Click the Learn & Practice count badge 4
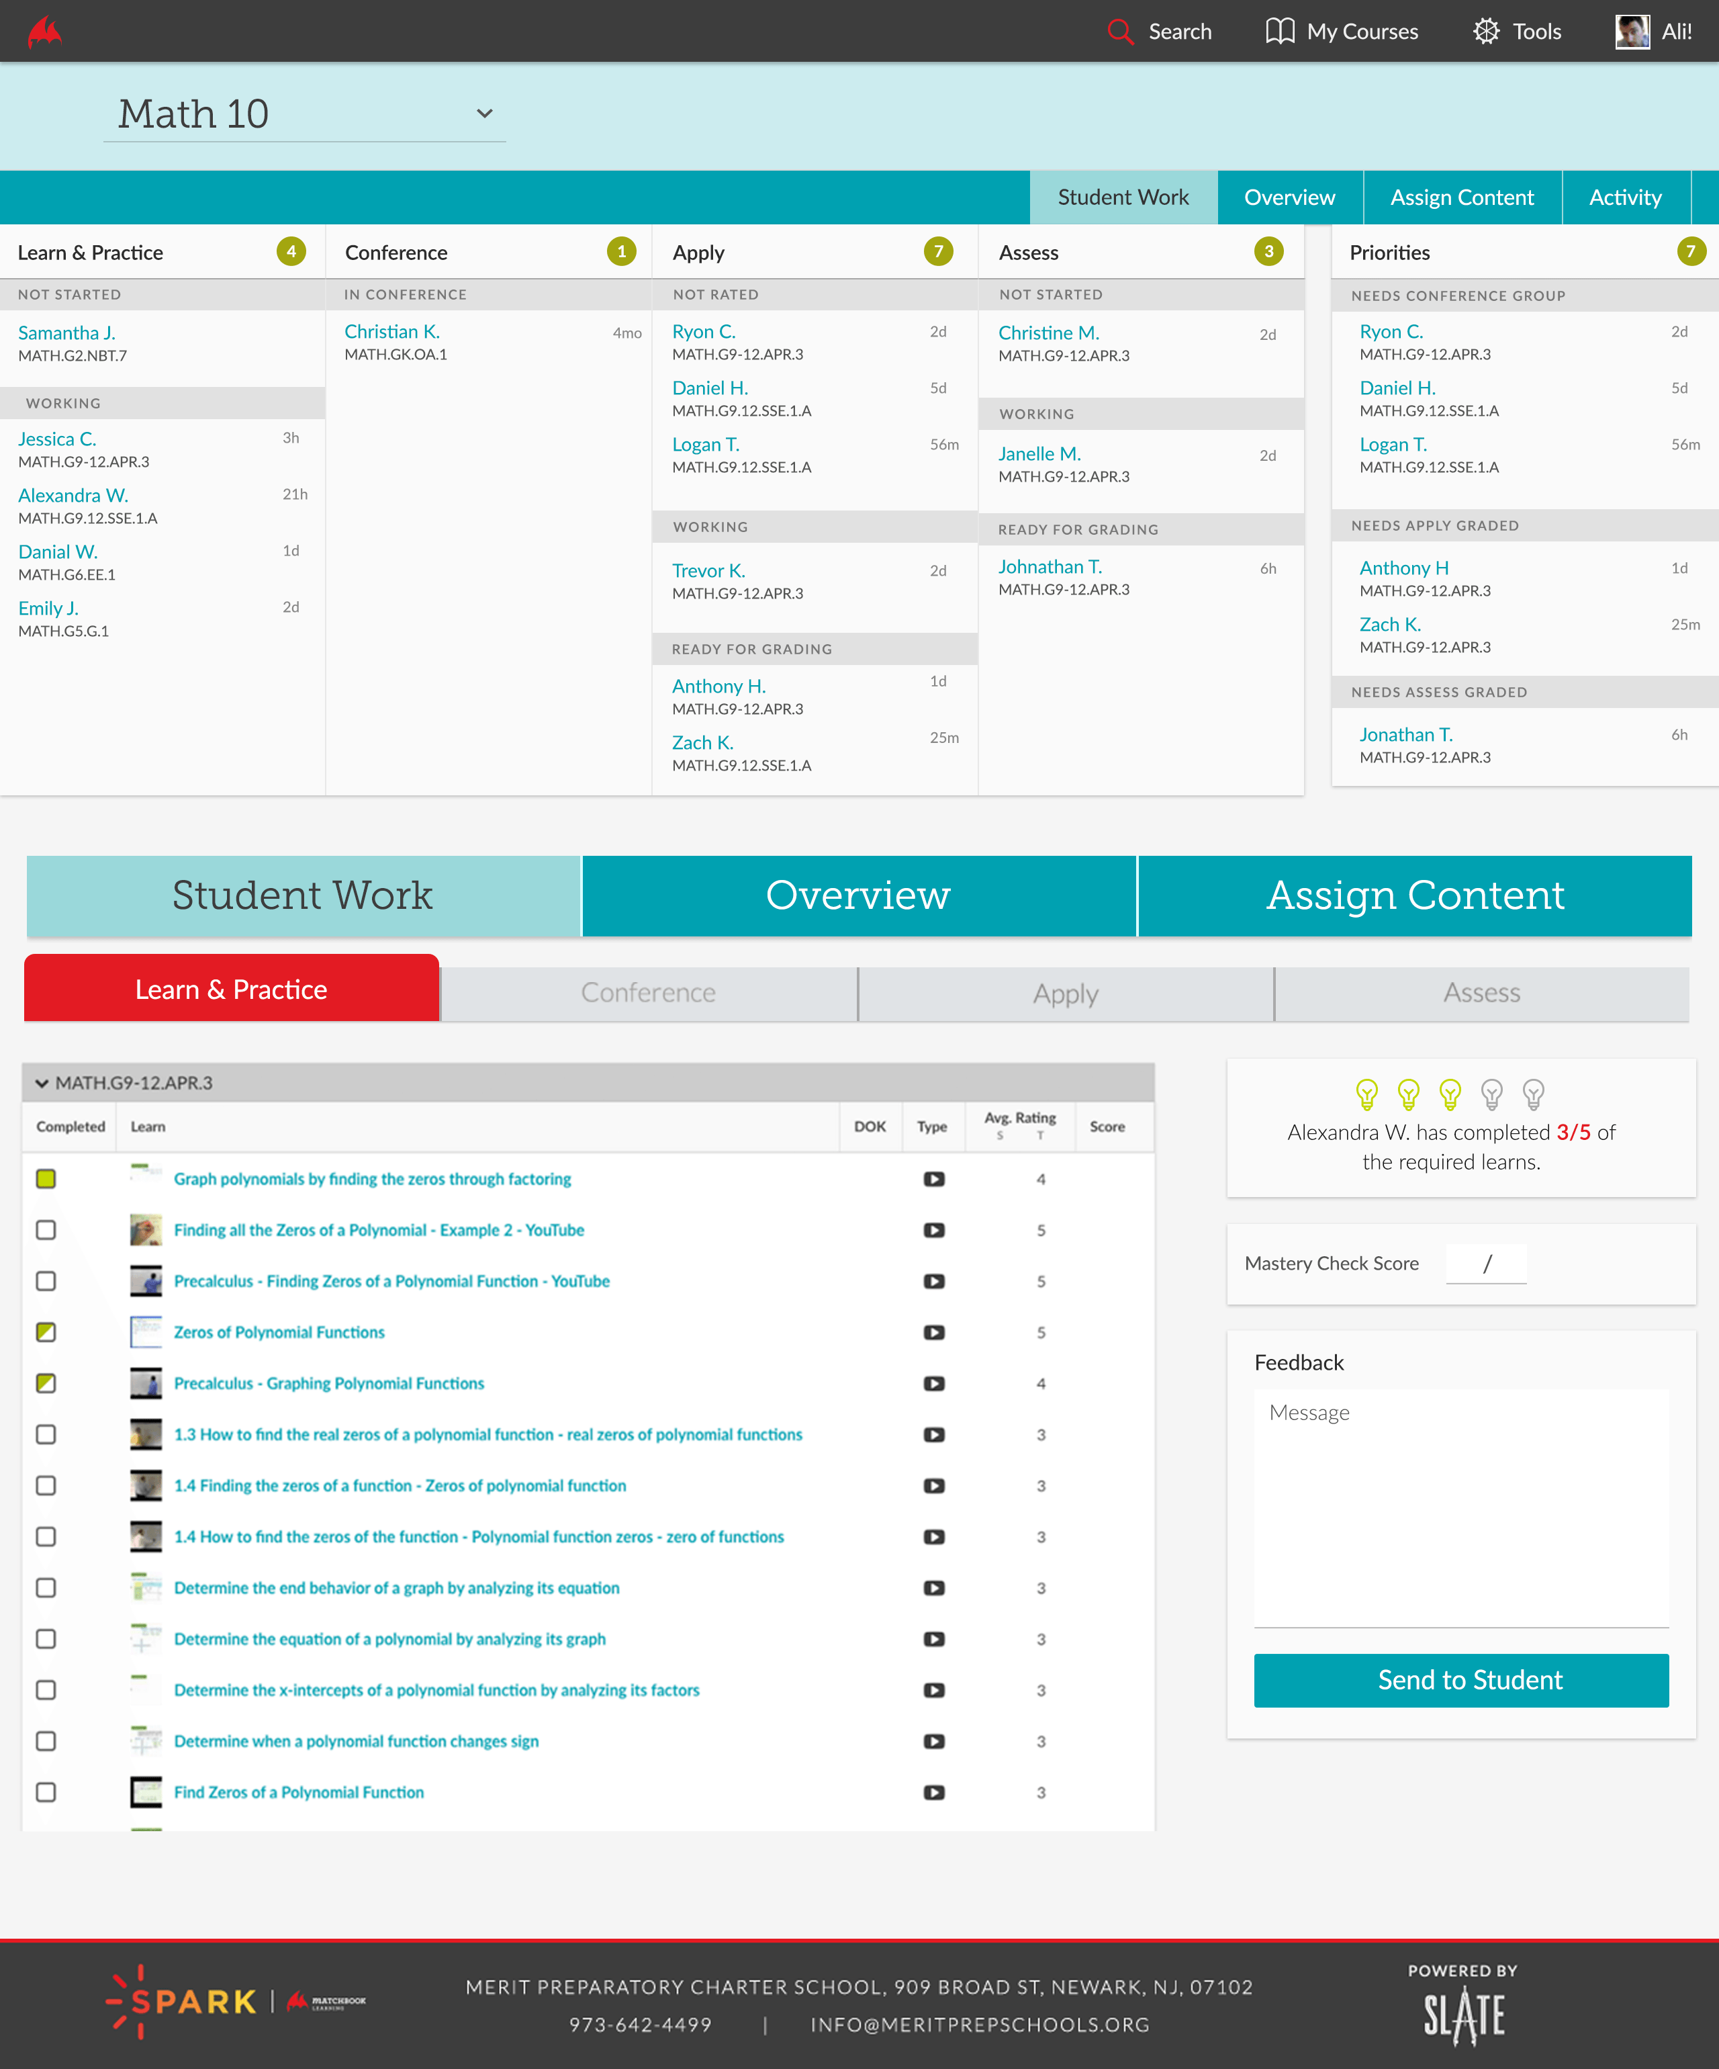The height and width of the screenshot is (2069, 1719). pos(291,251)
